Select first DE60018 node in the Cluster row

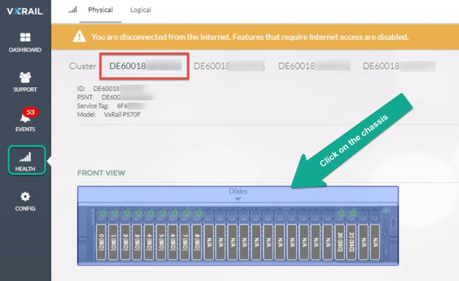[144, 66]
